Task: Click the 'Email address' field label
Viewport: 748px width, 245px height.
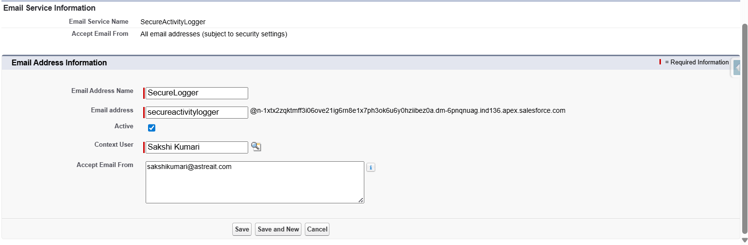Action: tap(112, 110)
